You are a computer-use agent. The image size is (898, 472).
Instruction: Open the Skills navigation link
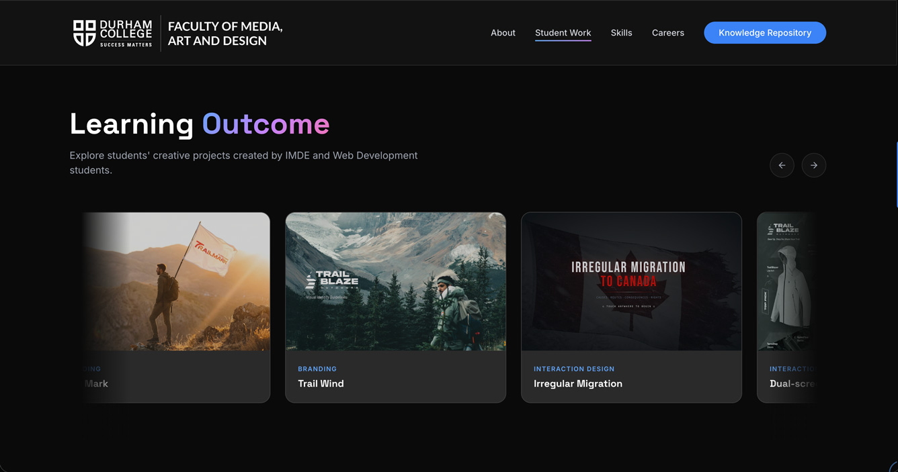point(621,33)
